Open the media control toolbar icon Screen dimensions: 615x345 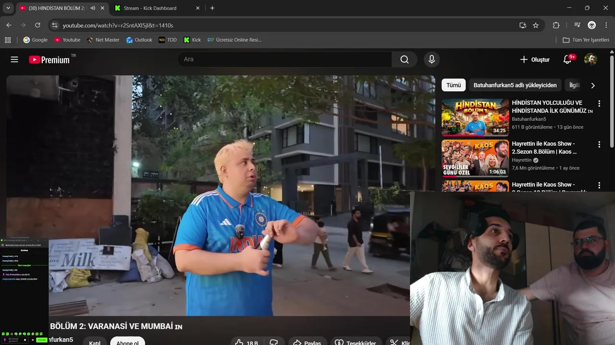coord(578,25)
